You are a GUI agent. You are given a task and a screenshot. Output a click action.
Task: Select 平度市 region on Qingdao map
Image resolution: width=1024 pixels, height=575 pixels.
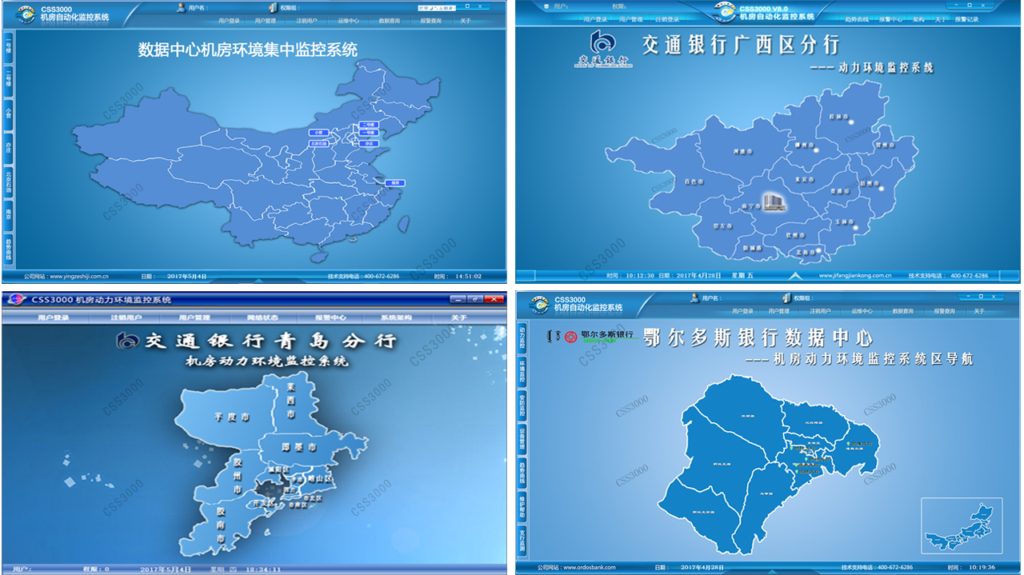[232, 417]
